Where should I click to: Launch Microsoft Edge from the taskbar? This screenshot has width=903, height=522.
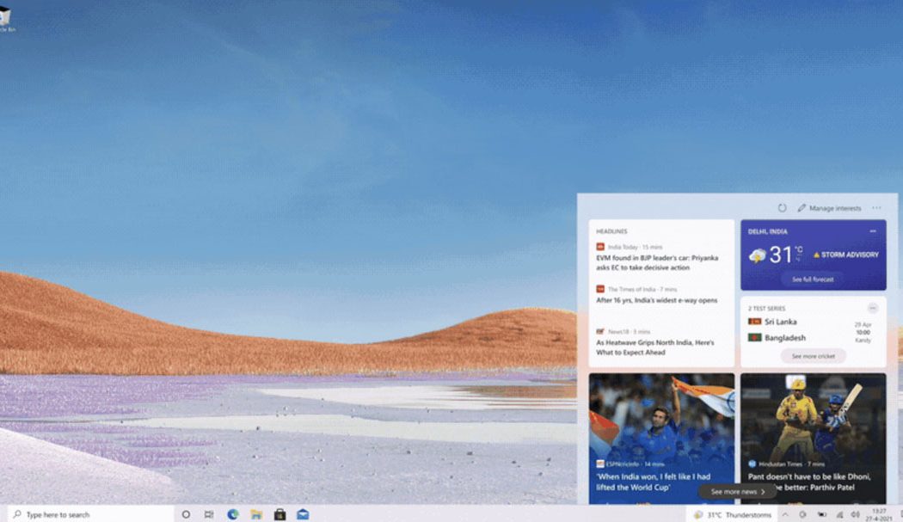coord(233,514)
